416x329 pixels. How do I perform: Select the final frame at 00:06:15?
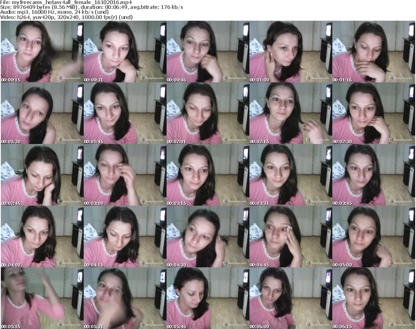[x=373, y=298]
